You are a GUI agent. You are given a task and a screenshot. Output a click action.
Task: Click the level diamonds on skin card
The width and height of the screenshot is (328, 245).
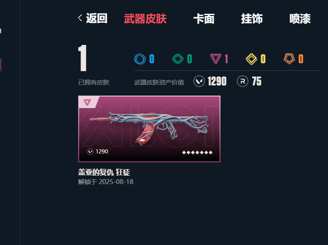coord(197,153)
